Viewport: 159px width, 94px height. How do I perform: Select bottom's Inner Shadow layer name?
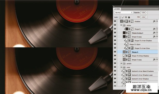(x=140, y=79)
